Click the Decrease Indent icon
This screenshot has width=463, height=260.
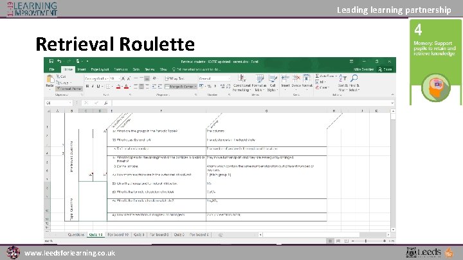pos(154,87)
